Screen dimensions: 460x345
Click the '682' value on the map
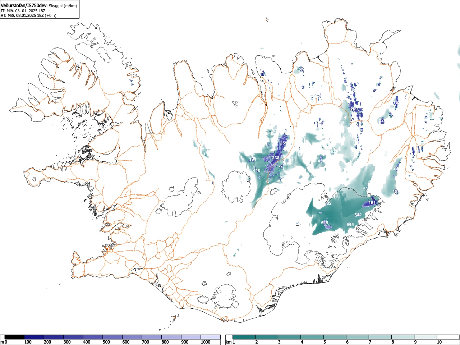(x=328, y=203)
